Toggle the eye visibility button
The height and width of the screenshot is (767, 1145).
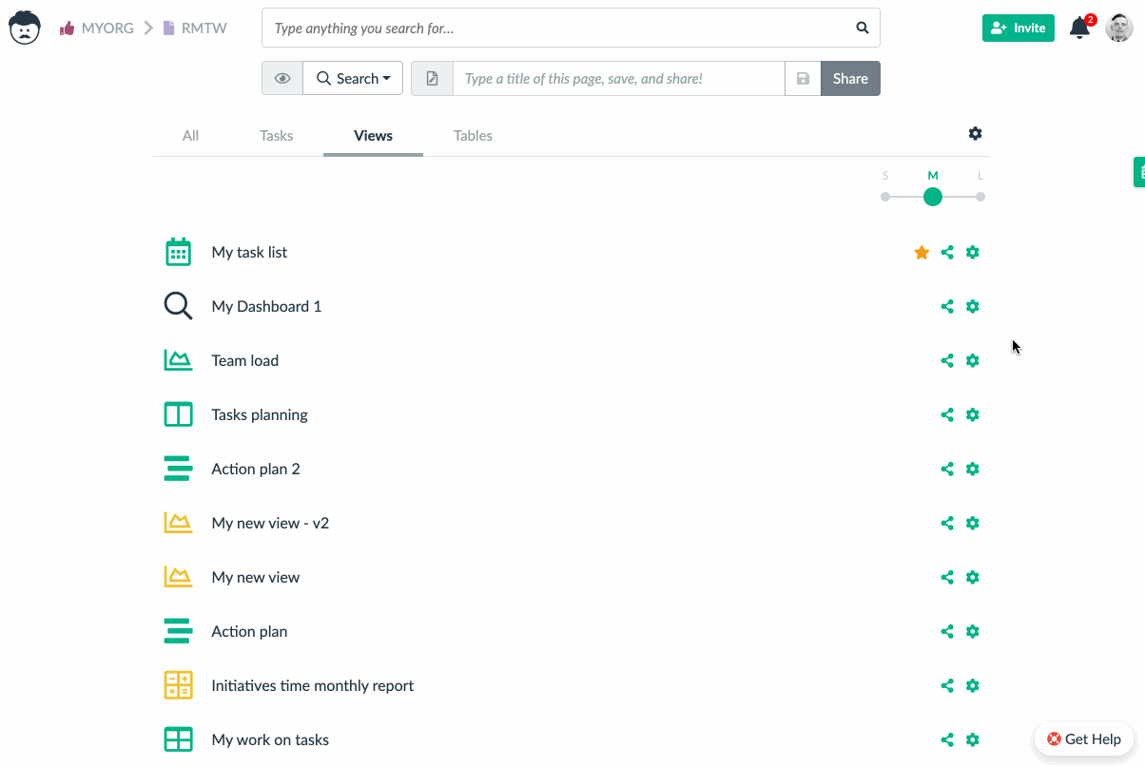point(282,79)
